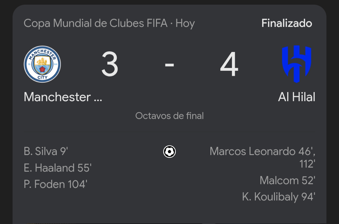Click Al Hilal's score of 4
The width and height of the screenshot is (339, 224).
click(229, 64)
